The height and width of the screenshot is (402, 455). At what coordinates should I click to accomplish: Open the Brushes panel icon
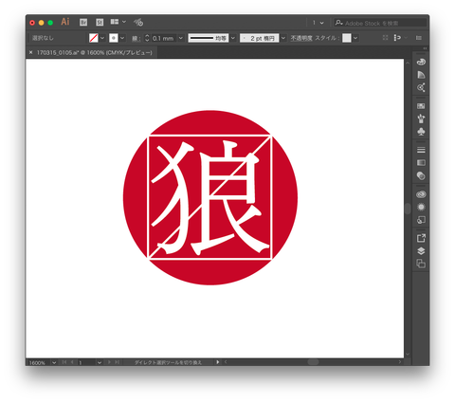(421, 119)
